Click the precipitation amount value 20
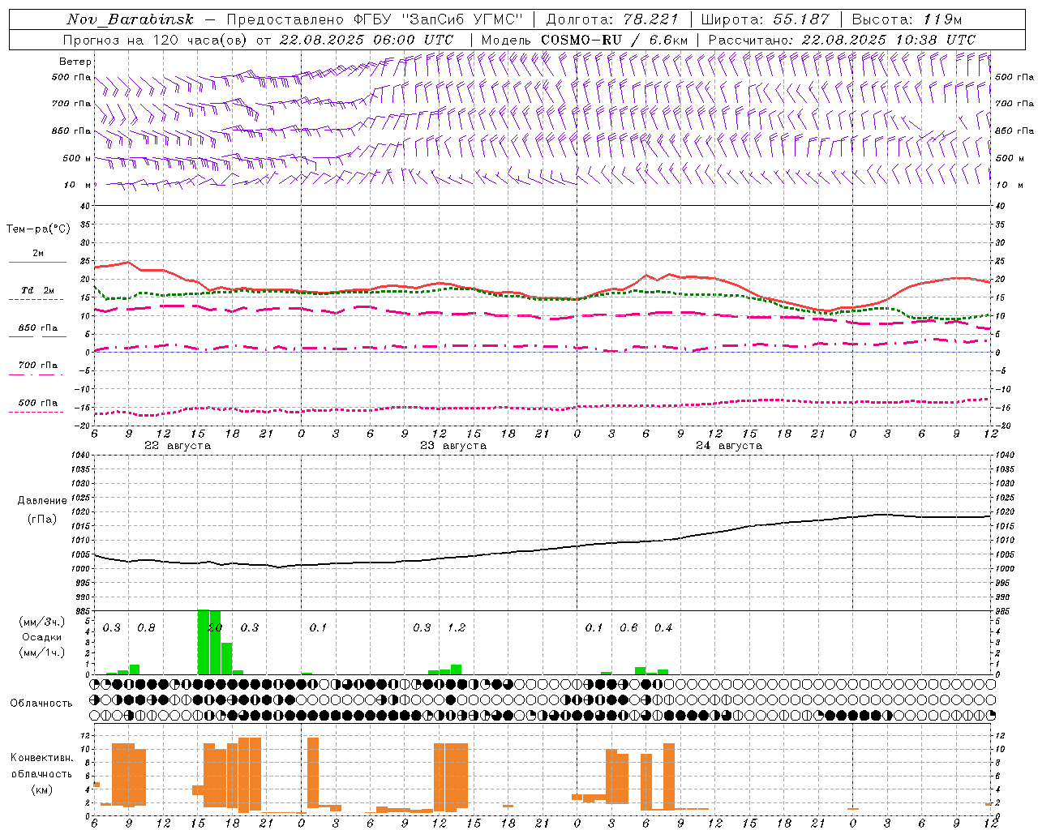This screenshot has width=1038, height=830. pos(215,627)
